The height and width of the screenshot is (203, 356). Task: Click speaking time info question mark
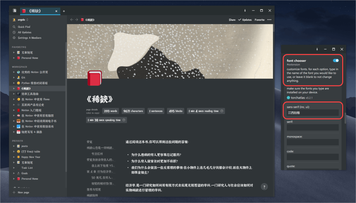[x=124, y=120]
